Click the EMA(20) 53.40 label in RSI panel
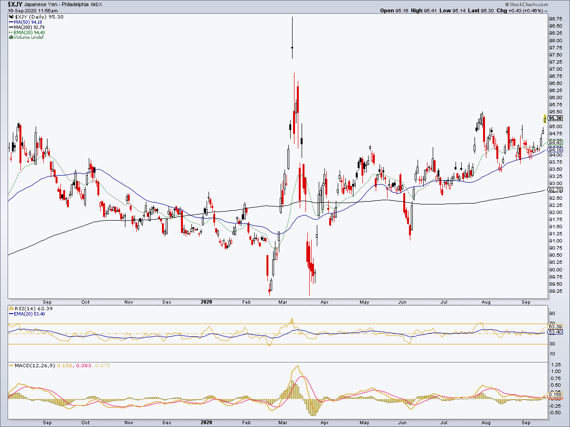The image size is (570, 427). pos(29,314)
